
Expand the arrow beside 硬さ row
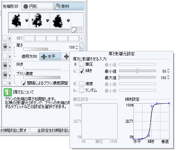tap(10, 38)
